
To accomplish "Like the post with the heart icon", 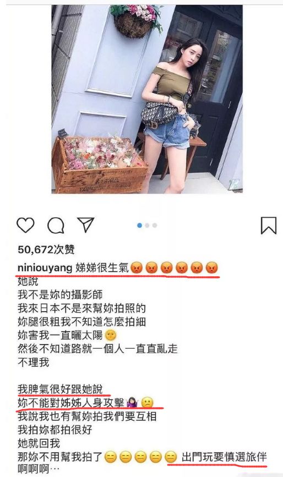I will point(25,226).
